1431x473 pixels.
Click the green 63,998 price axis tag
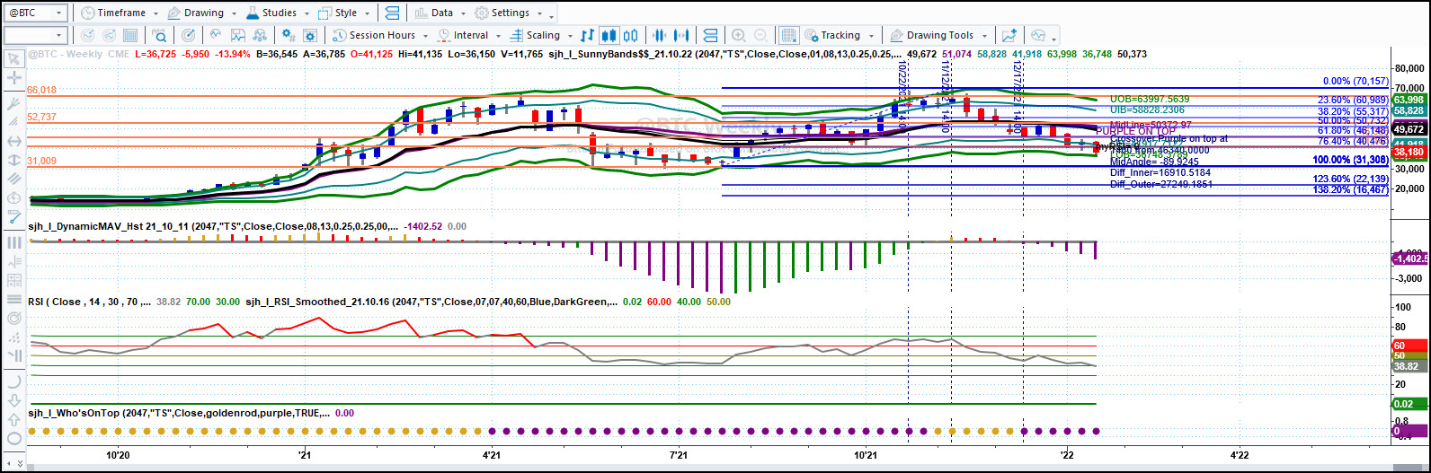[x=1410, y=99]
